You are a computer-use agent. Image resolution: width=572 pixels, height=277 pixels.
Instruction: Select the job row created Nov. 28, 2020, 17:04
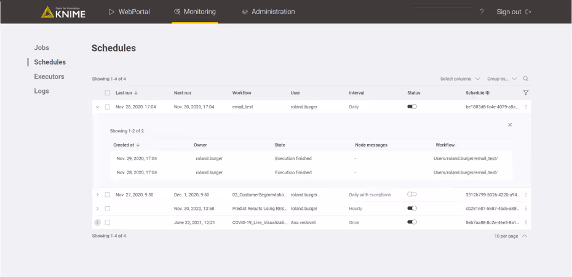(311, 172)
